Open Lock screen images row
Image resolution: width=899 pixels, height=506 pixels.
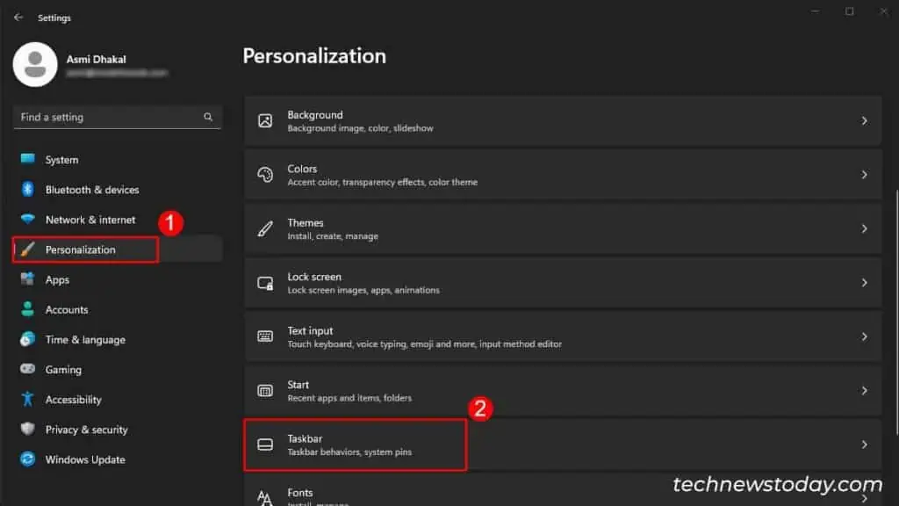(x=563, y=282)
